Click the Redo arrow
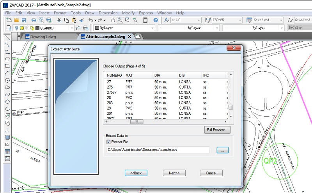The height and width of the screenshot is (193, 312). [100, 20]
